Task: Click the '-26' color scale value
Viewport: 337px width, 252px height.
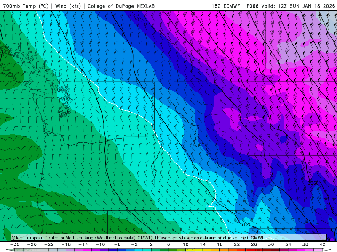Action: coord(32,244)
